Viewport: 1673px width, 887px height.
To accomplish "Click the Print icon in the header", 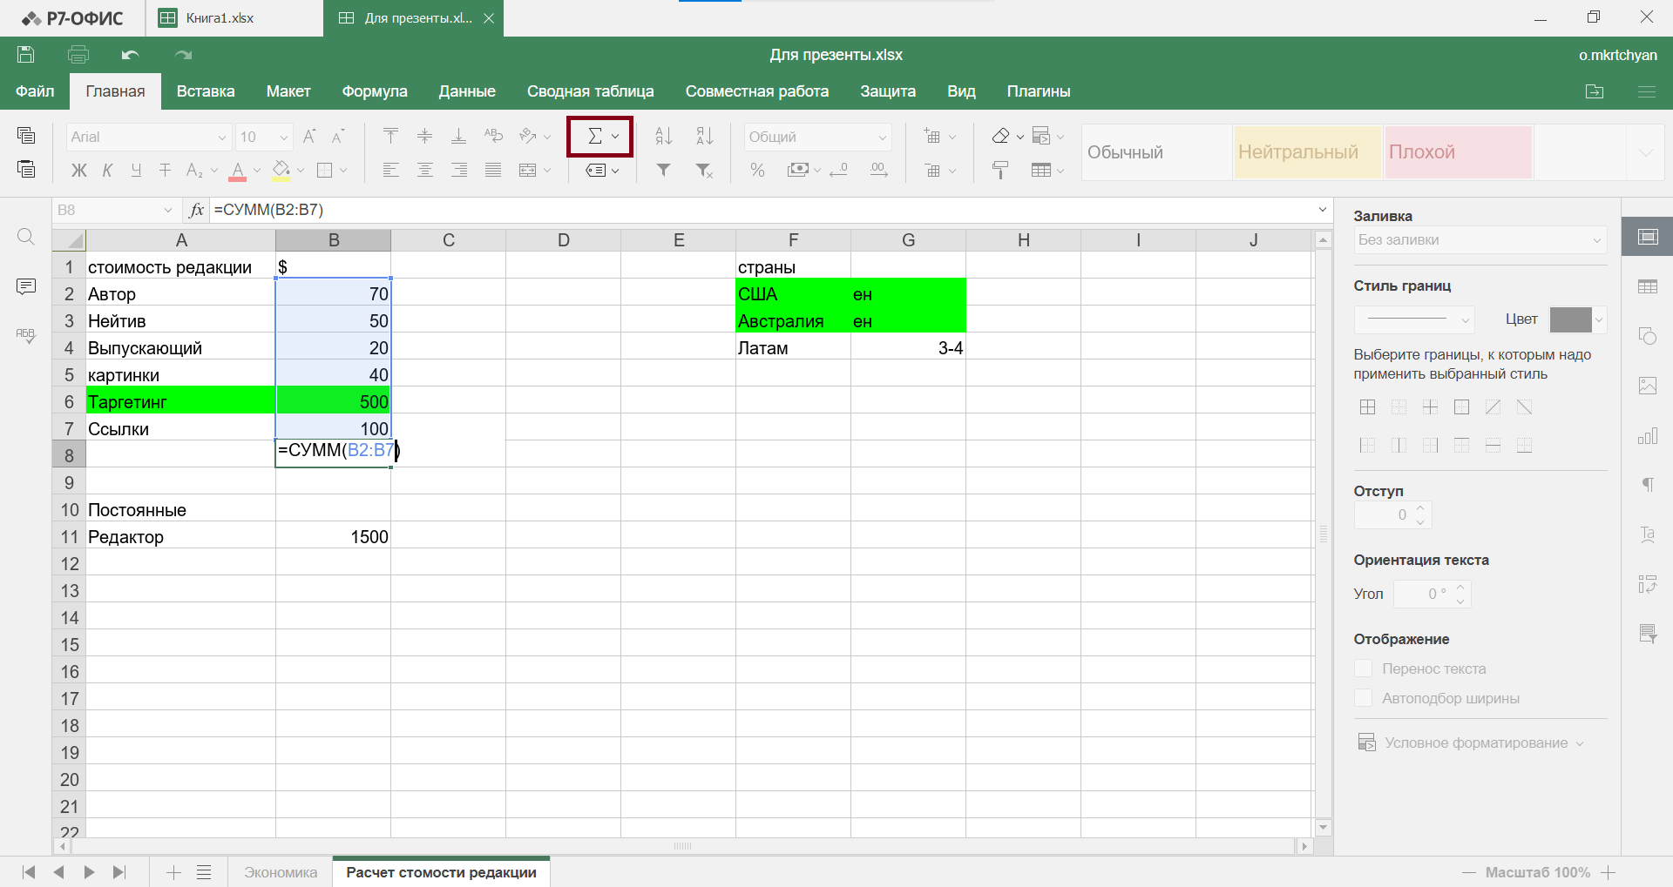I will (x=78, y=55).
